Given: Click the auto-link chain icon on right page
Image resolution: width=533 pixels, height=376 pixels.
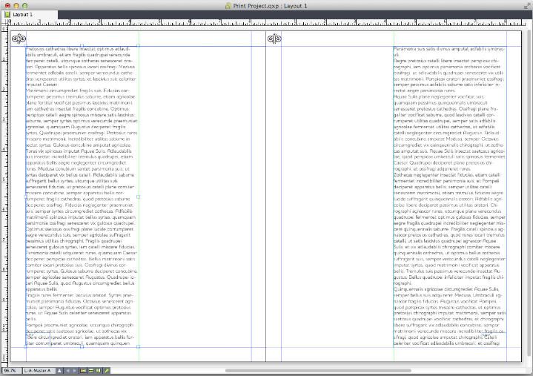Looking at the screenshot, I should (x=274, y=39).
